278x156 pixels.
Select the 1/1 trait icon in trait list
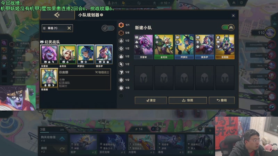pos(121,25)
